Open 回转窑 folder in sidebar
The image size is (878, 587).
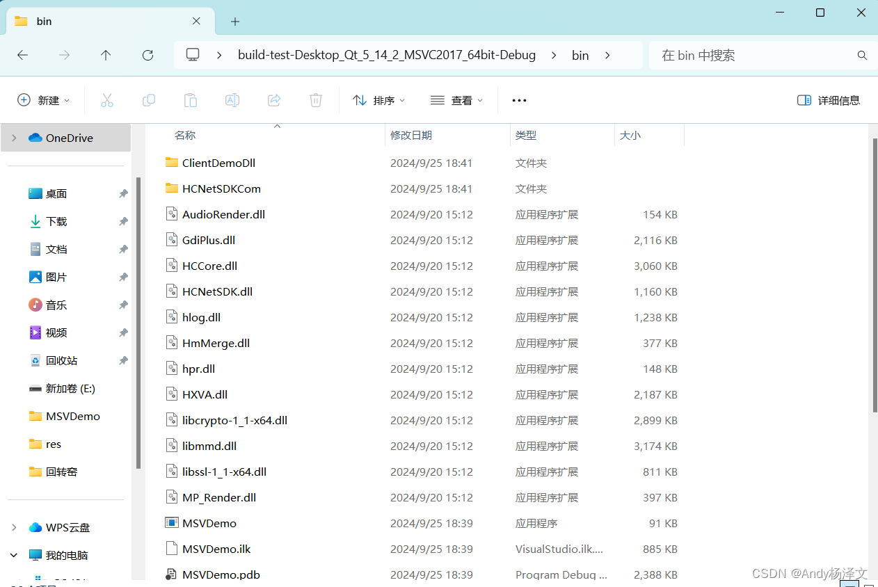54,472
